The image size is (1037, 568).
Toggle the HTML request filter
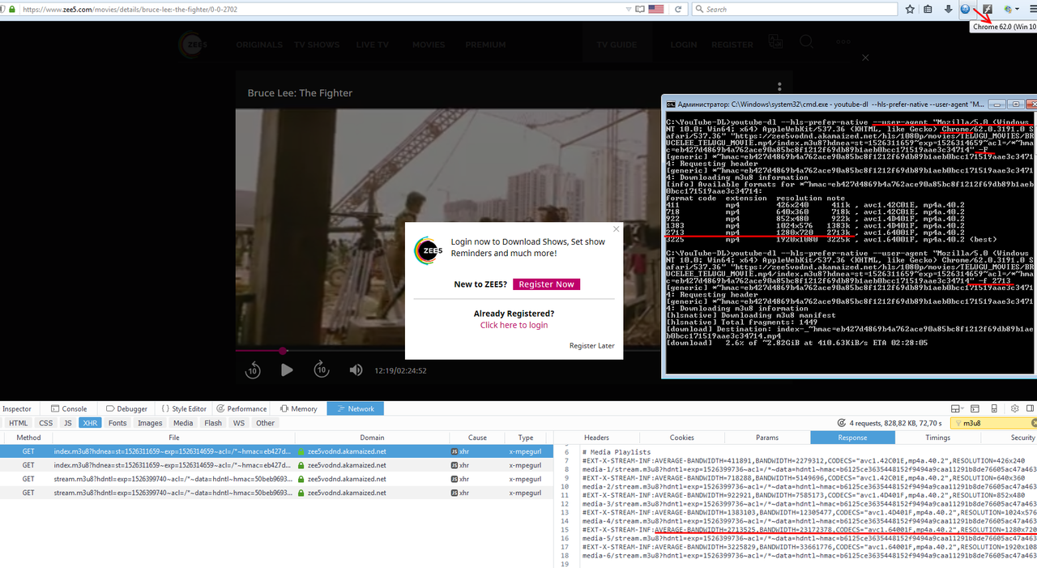[x=18, y=423]
